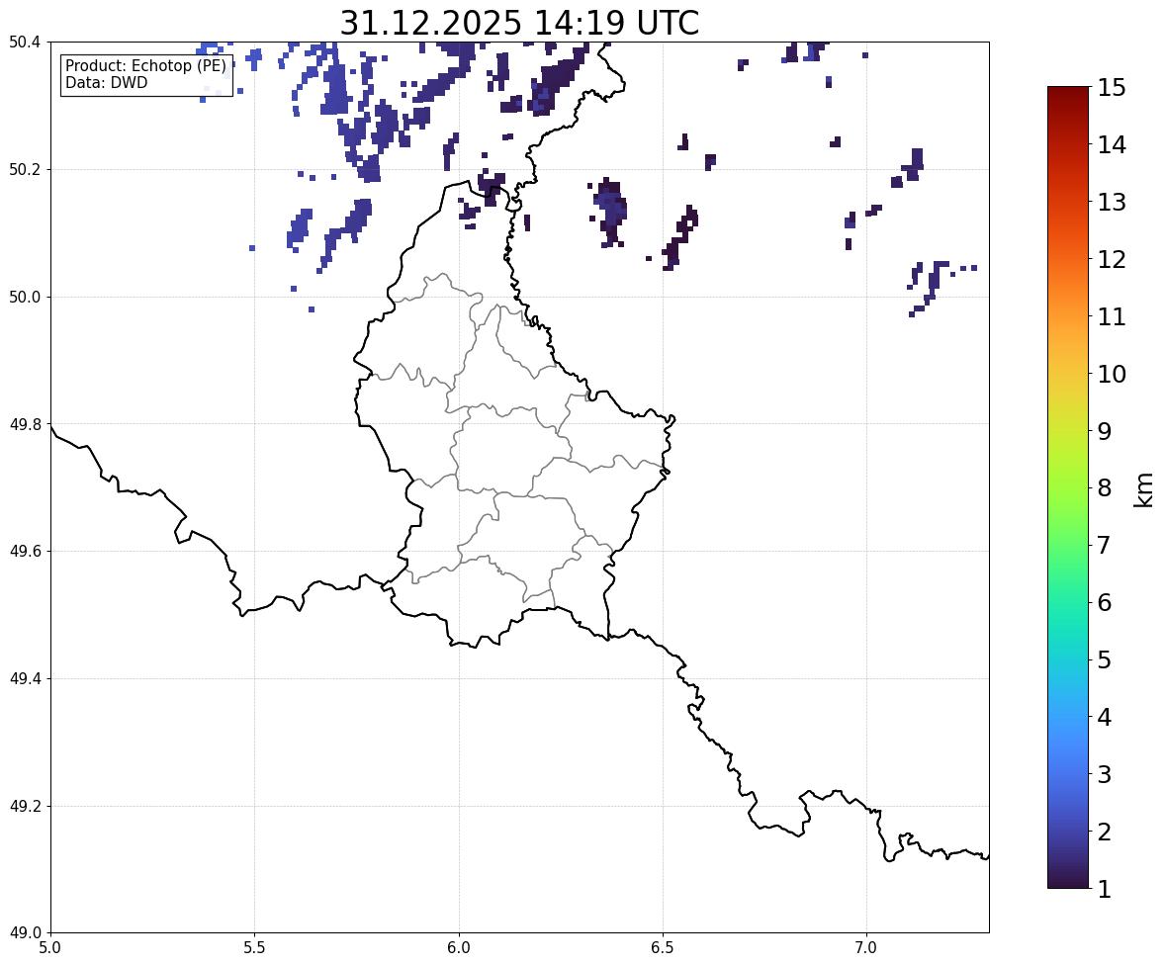Click the longitude axis label 5.0
This screenshot has height=965, width=1165.
click(x=50, y=948)
